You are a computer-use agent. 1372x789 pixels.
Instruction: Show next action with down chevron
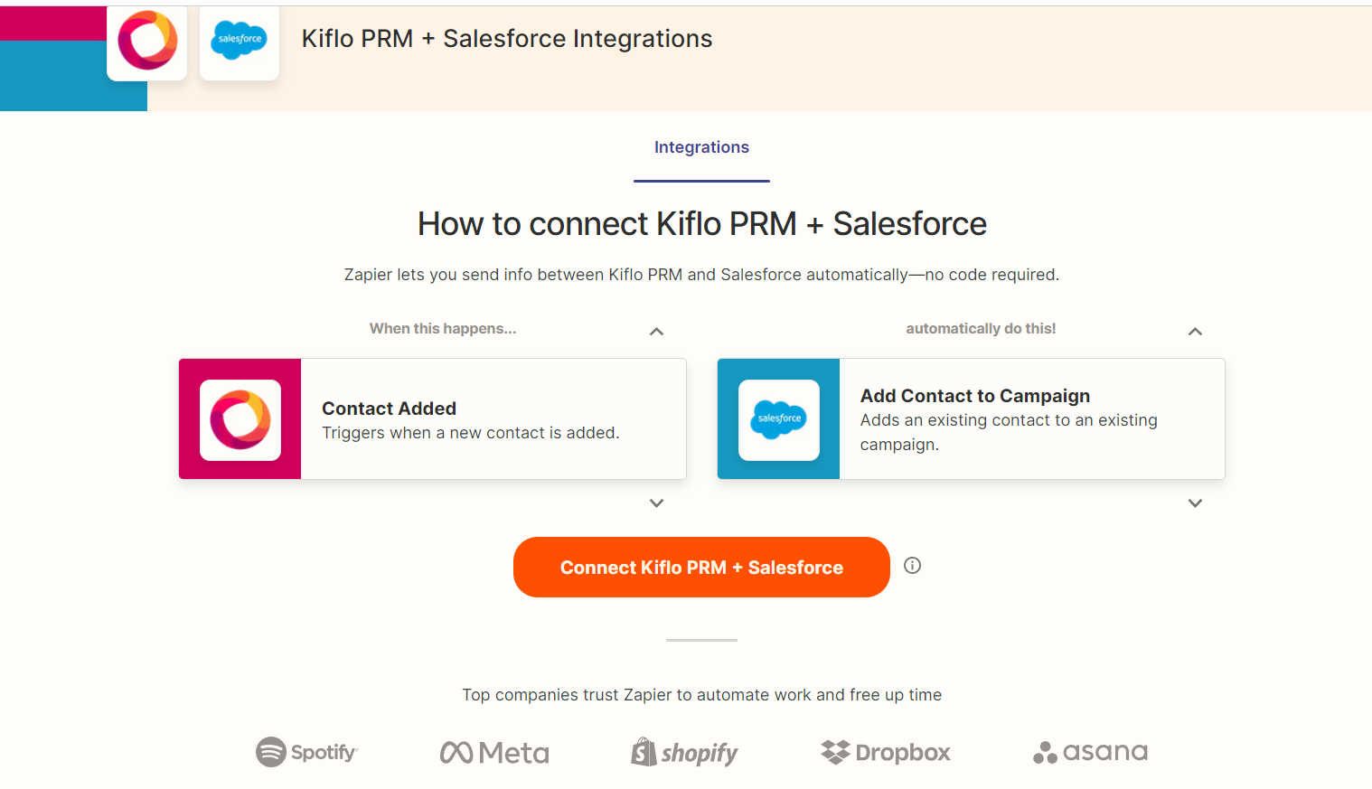(1195, 503)
